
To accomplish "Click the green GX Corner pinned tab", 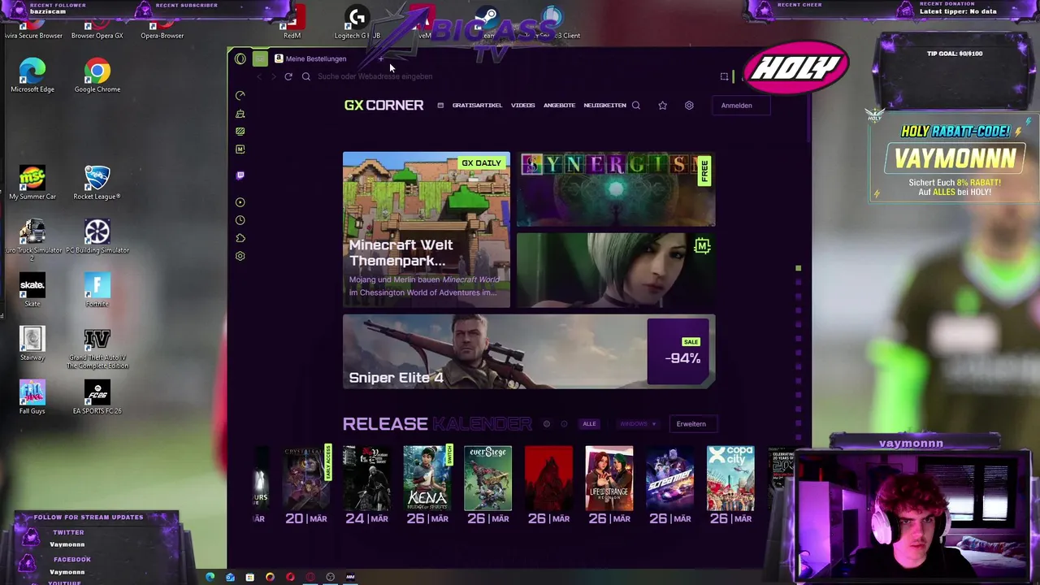I will [x=260, y=58].
